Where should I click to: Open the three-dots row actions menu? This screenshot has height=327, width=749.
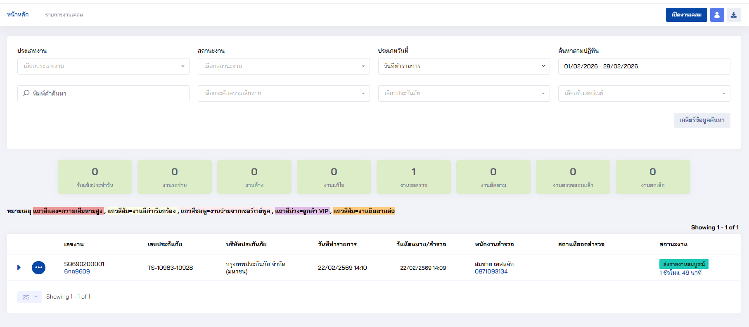[x=38, y=268]
